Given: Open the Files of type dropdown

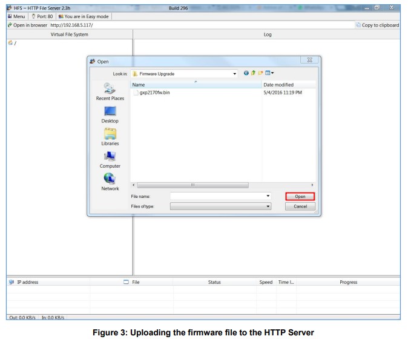Looking at the screenshot, I should [268, 206].
